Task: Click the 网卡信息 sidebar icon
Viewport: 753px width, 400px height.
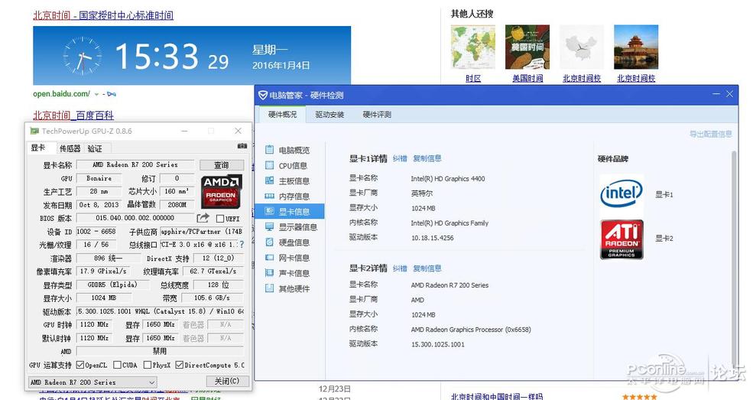Action: pyautogui.click(x=269, y=258)
